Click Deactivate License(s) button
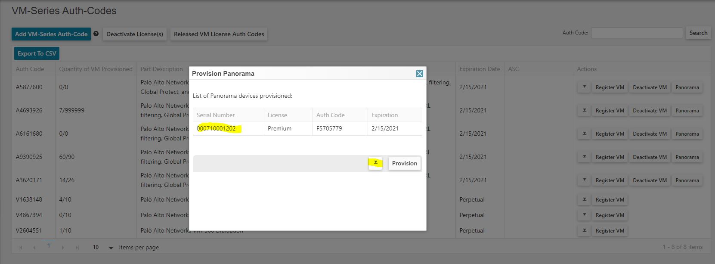This screenshot has height=264, width=715. click(135, 34)
